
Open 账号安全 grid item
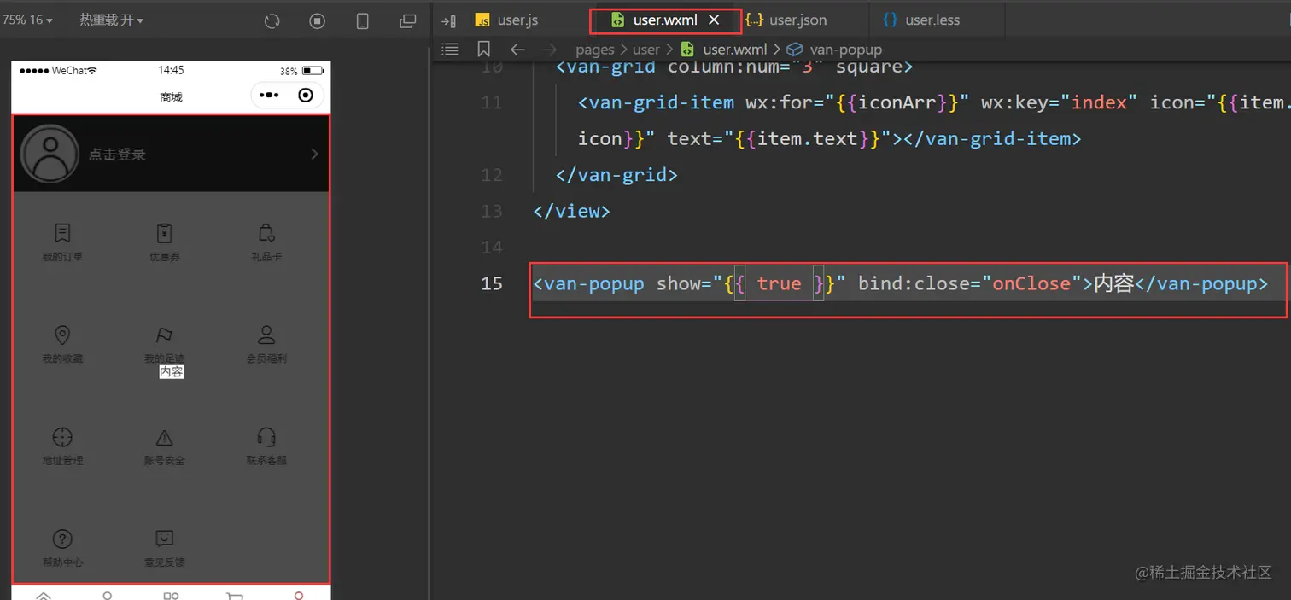click(165, 446)
